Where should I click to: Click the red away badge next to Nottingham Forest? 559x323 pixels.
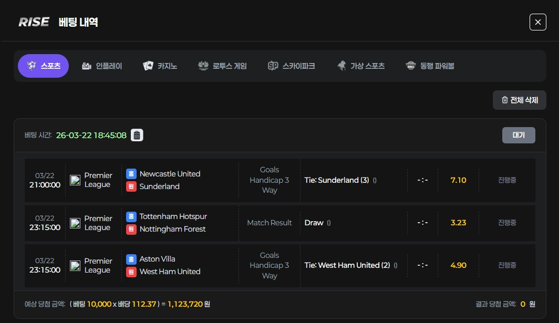131,229
